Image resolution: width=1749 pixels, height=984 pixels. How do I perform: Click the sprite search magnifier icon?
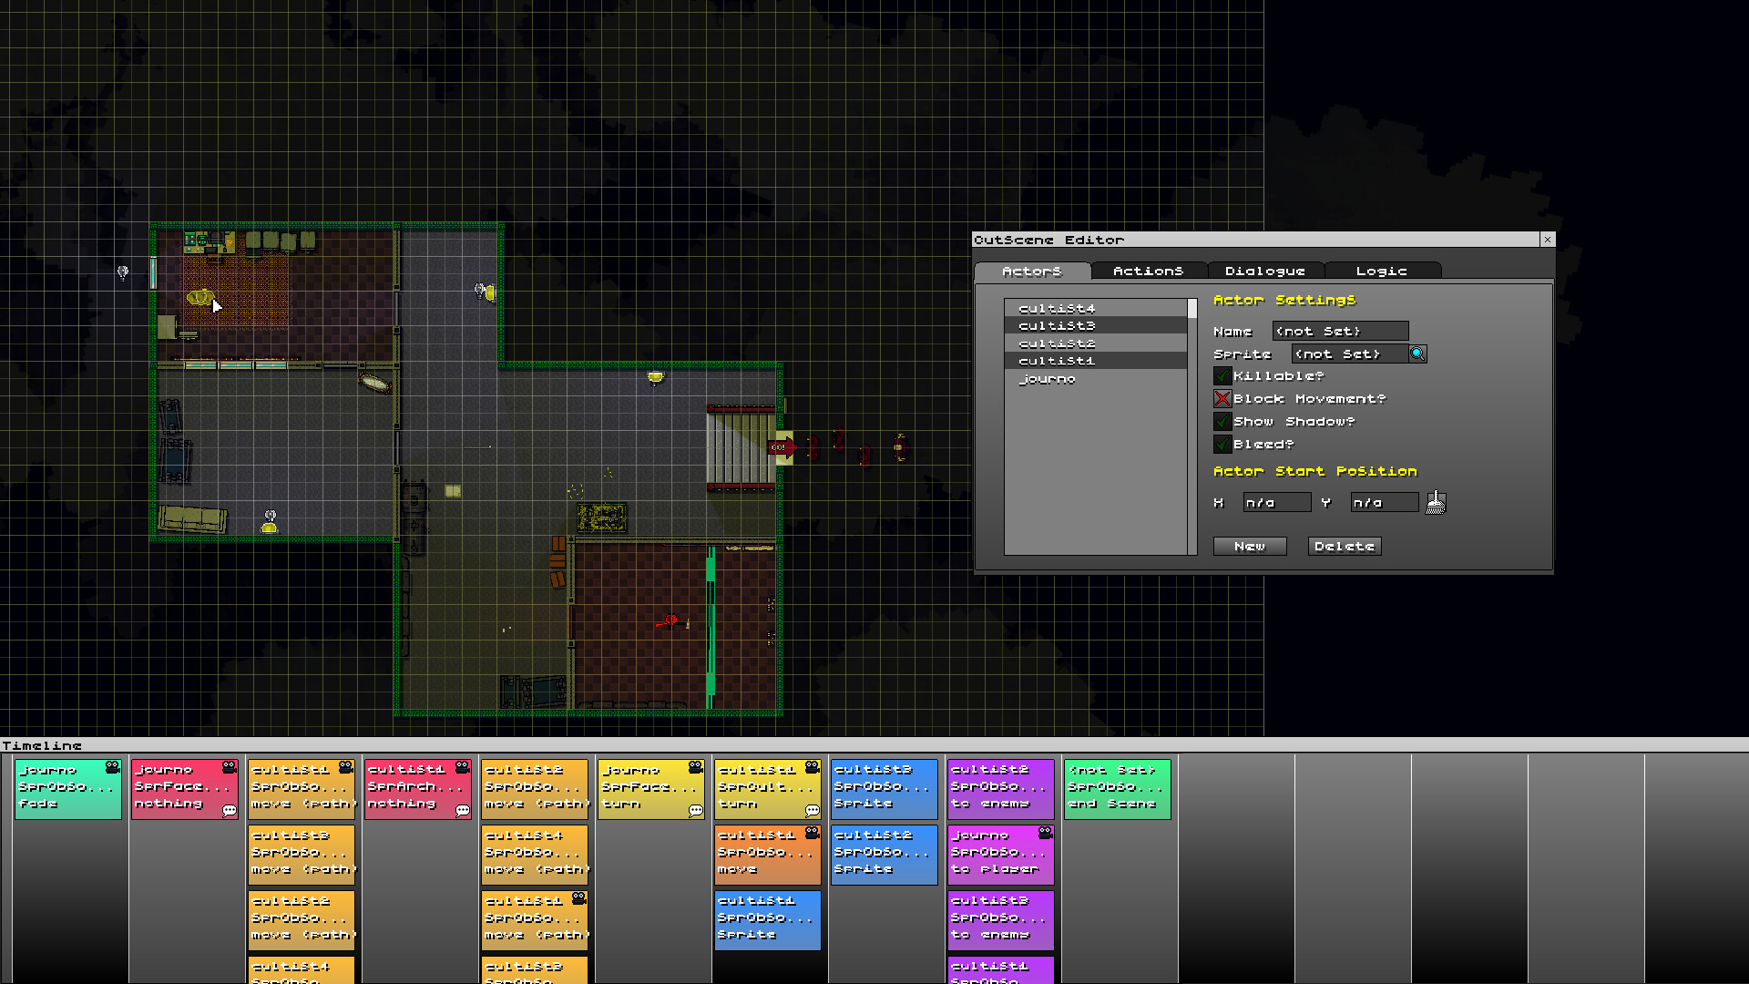tap(1417, 354)
